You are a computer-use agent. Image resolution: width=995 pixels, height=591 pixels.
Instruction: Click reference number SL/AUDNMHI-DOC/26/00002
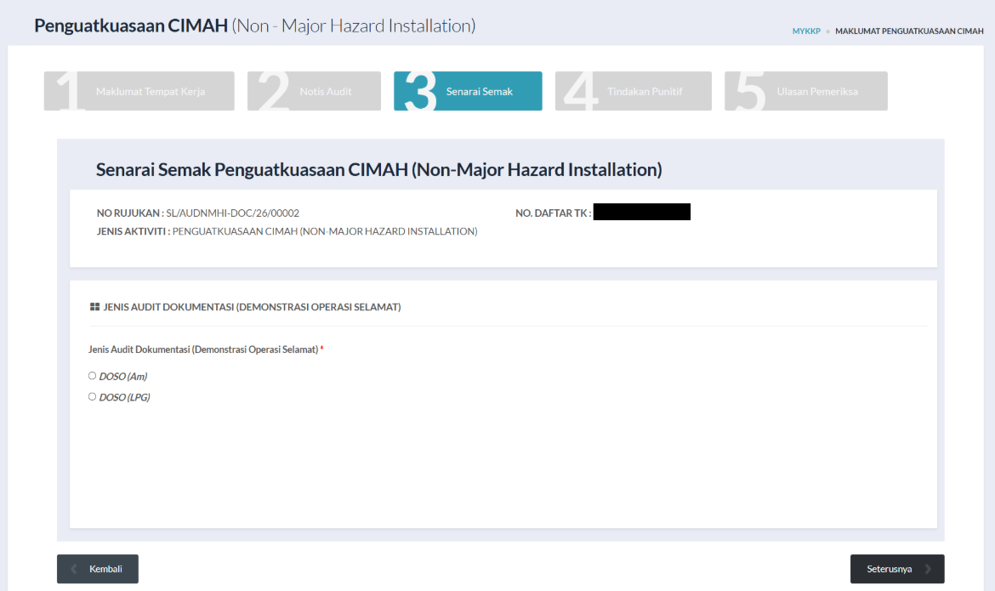pos(232,213)
